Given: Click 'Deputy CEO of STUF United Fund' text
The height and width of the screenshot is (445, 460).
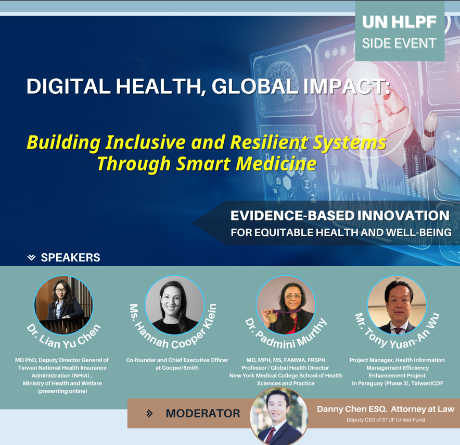Looking at the screenshot, I should pos(385,420).
